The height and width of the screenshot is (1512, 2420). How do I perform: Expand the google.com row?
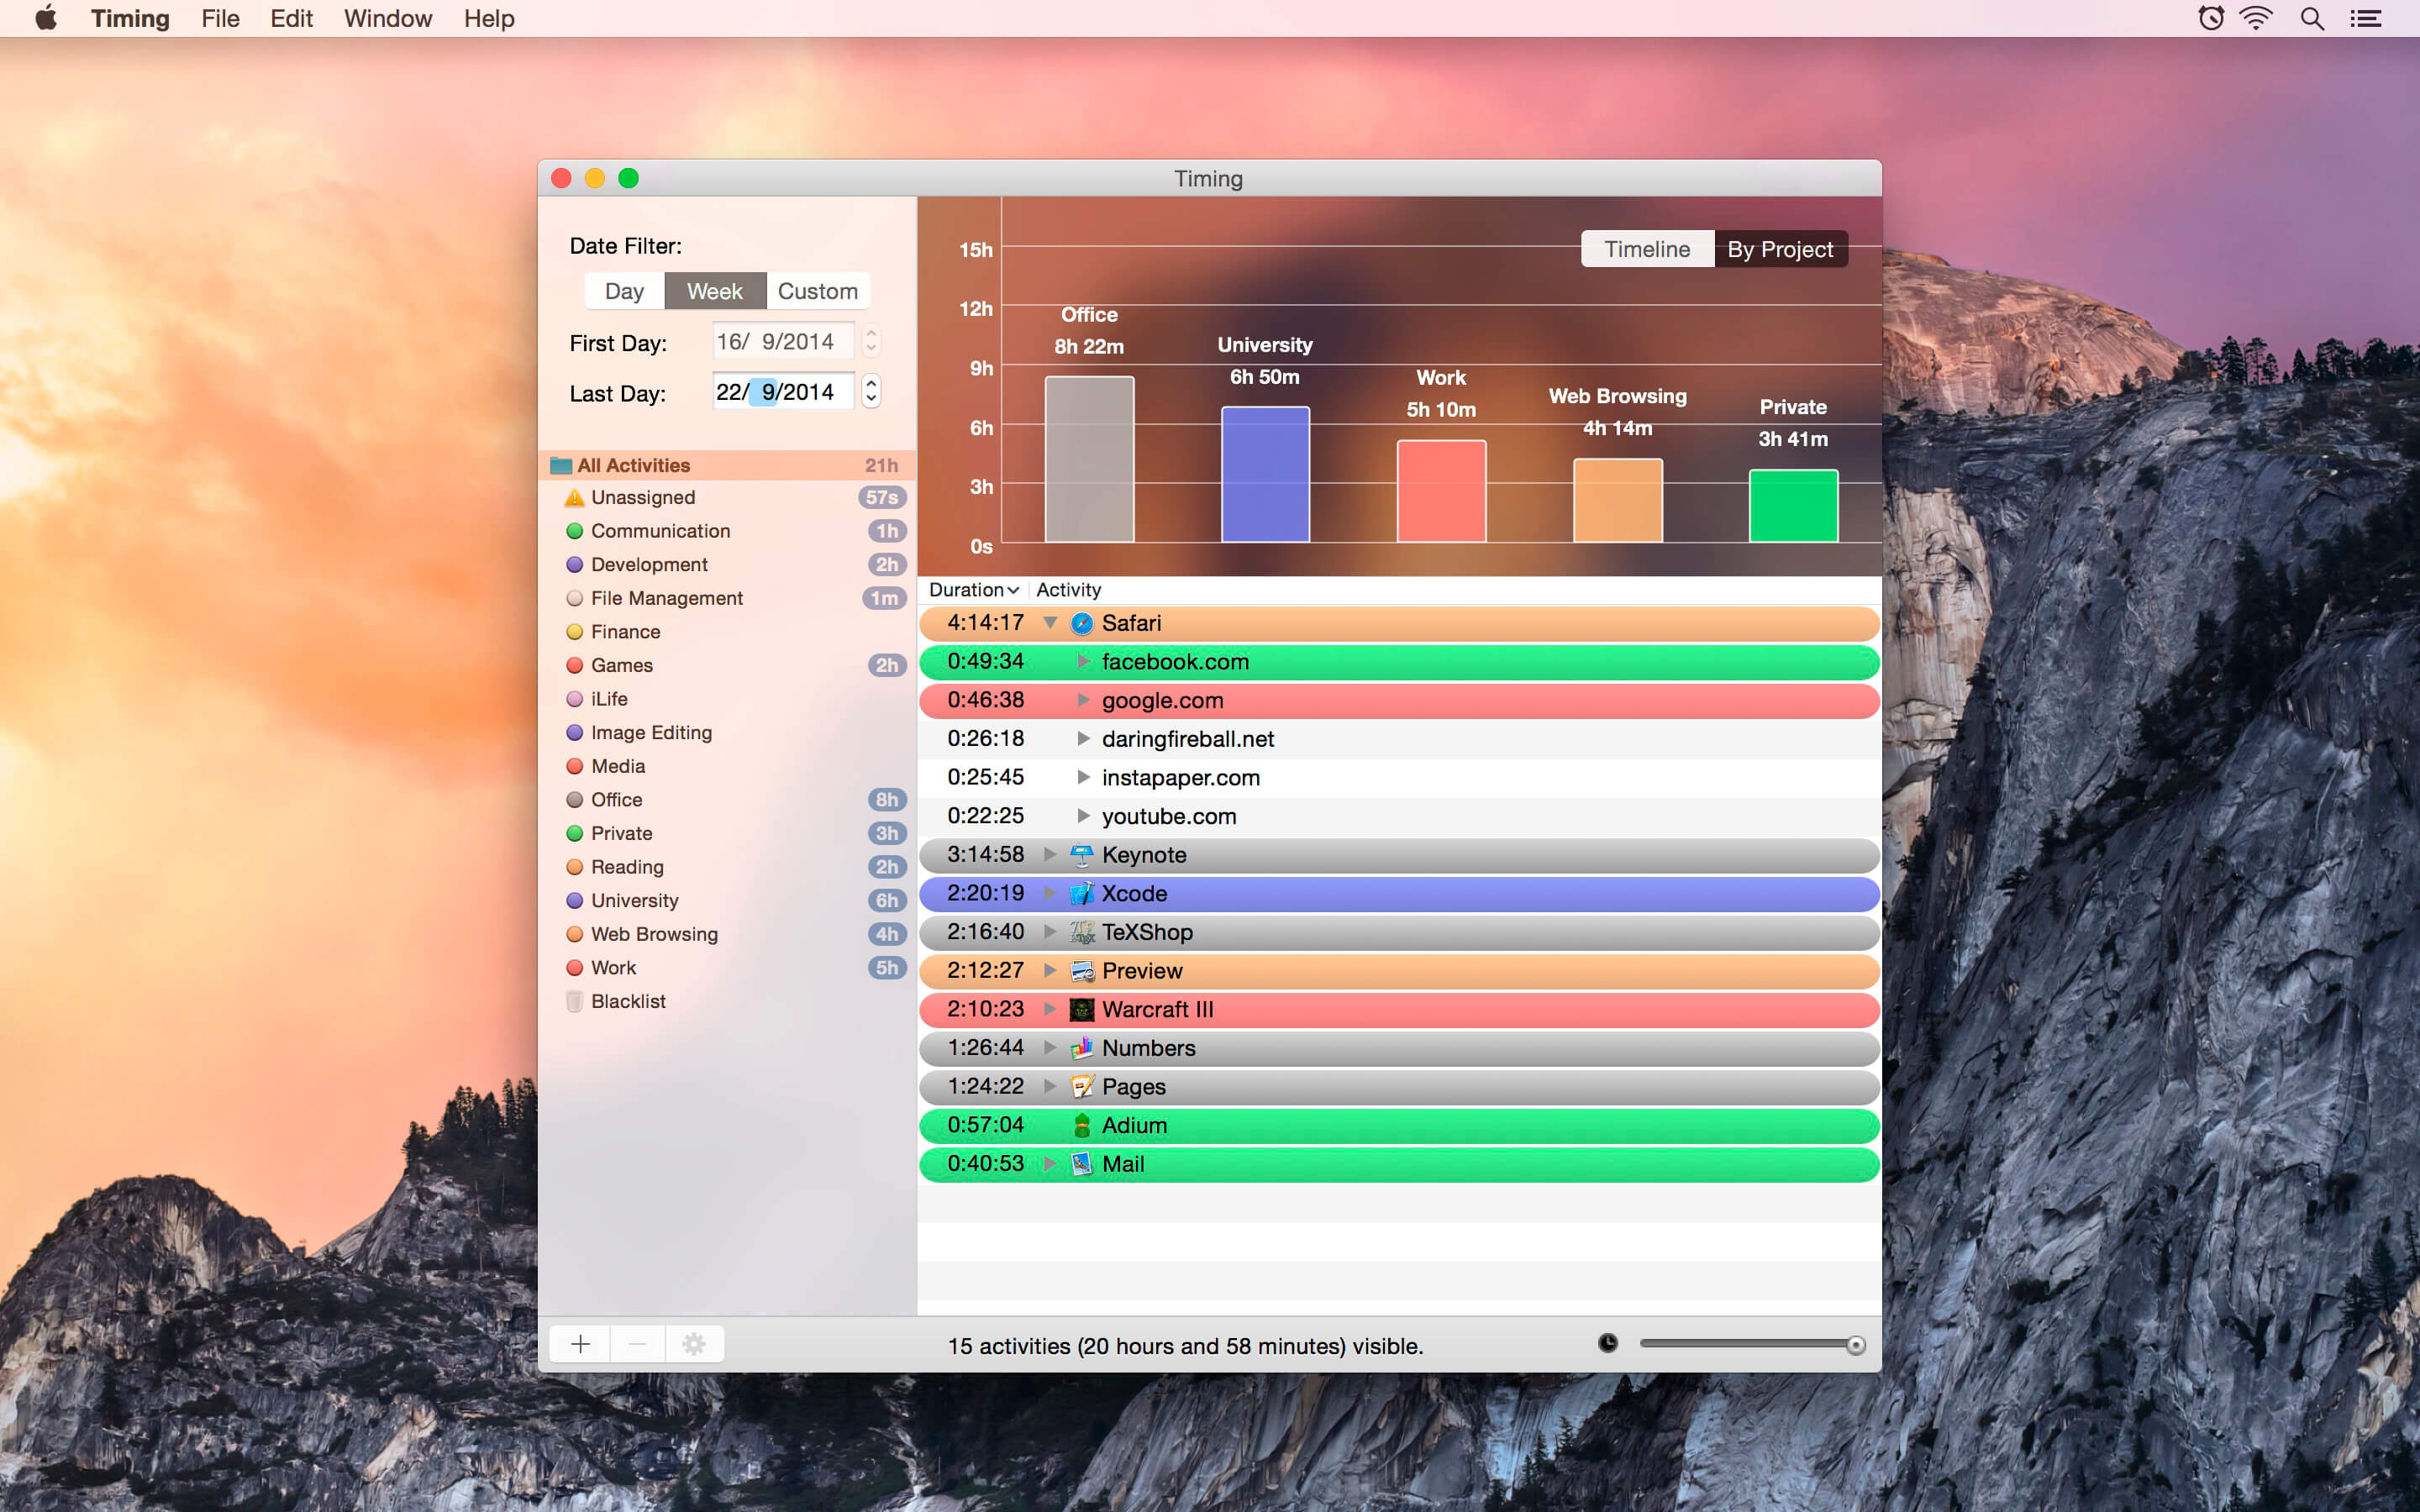pos(1083,700)
